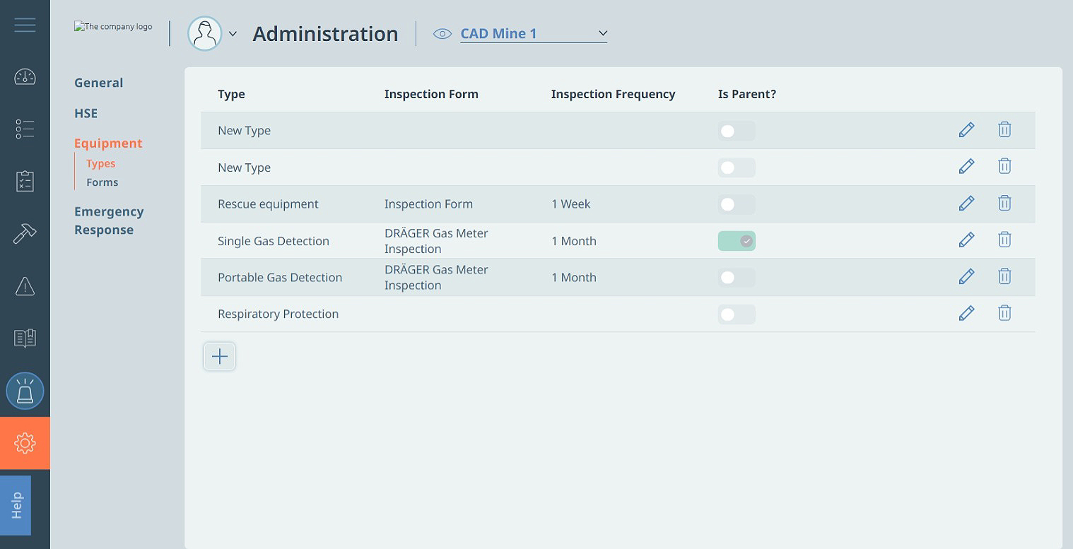Delete the Single Gas Detection row
Viewport: 1073px width, 549px height.
point(1004,240)
